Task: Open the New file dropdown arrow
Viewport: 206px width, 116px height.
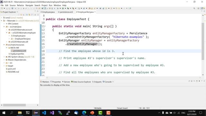Action: tap(4, 8)
